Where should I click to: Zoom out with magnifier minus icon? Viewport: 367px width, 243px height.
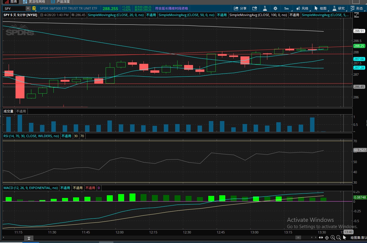(338, 238)
